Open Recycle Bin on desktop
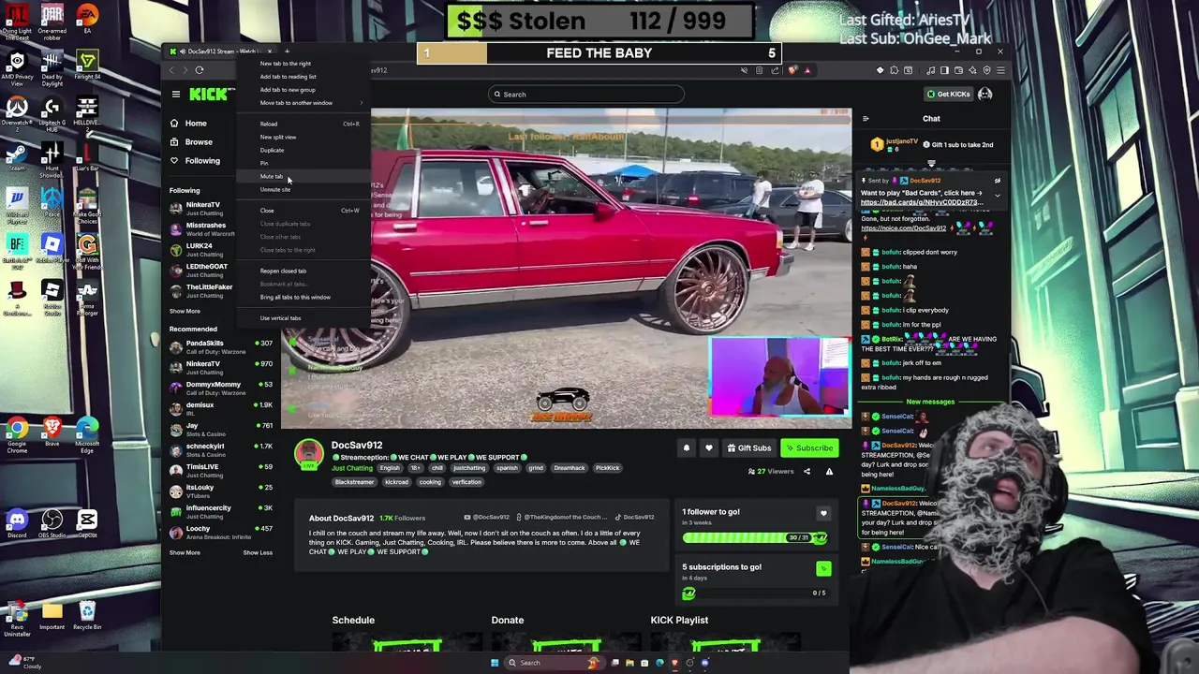 pyautogui.click(x=87, y=616)
